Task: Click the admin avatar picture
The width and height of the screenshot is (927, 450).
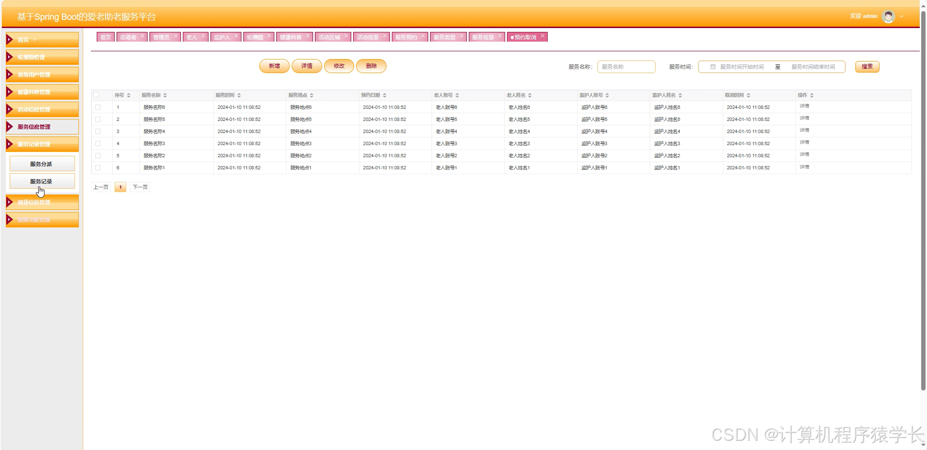Action: pyautogui.click(x=888, y=16)
